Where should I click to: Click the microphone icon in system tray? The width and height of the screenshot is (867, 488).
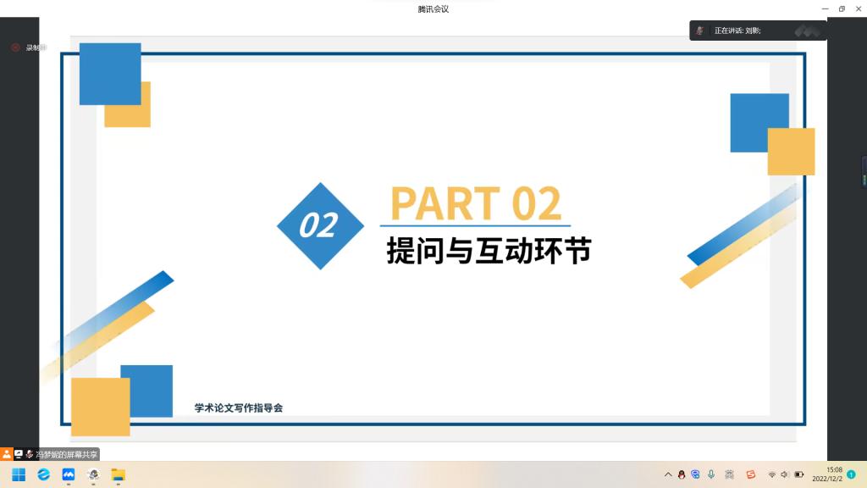(711, 474)
